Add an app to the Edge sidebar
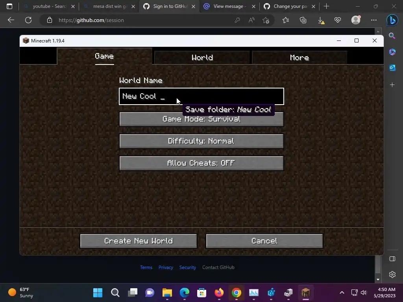This screenshot has width=403, height=302. coord(392,85)
